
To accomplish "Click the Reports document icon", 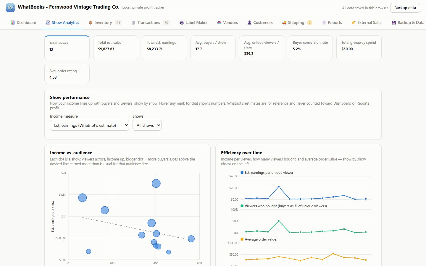I will click(324, 22).
